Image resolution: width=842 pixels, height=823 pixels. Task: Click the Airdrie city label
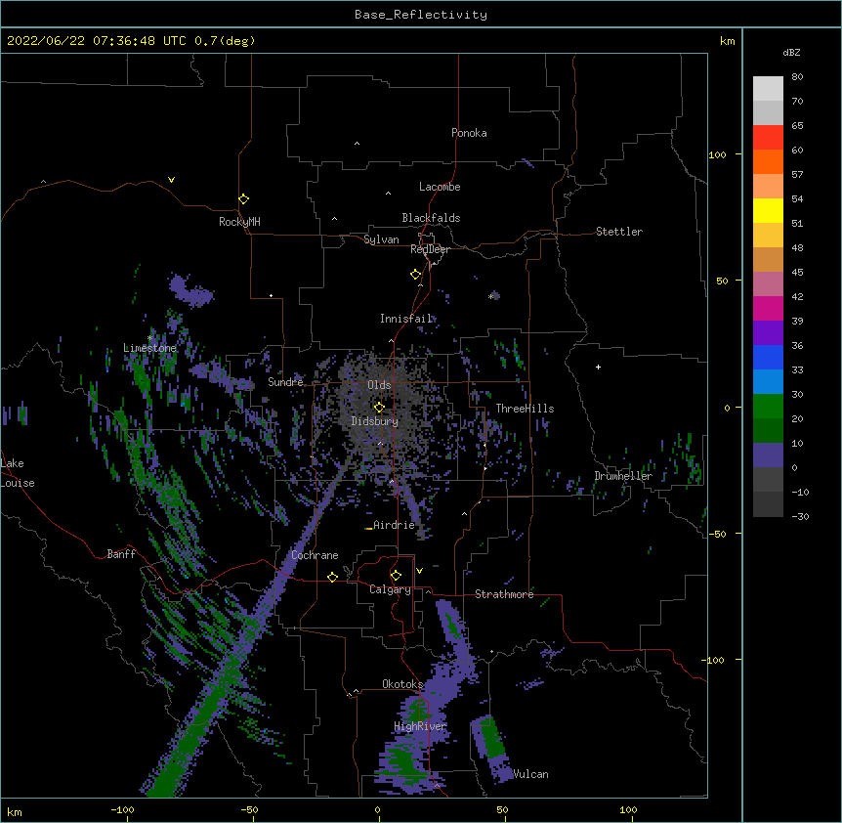point(394,525)
